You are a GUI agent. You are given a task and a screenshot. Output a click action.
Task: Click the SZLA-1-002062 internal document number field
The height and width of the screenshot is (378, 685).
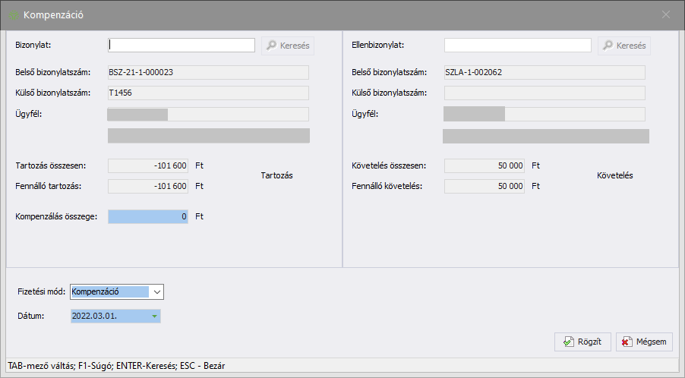[544, 72]
